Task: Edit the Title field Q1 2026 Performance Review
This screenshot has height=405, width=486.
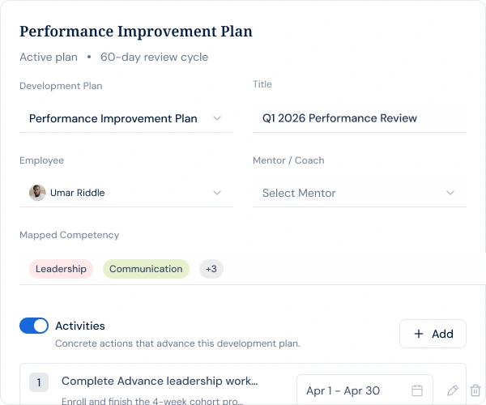Action: [x=360, y=118]
